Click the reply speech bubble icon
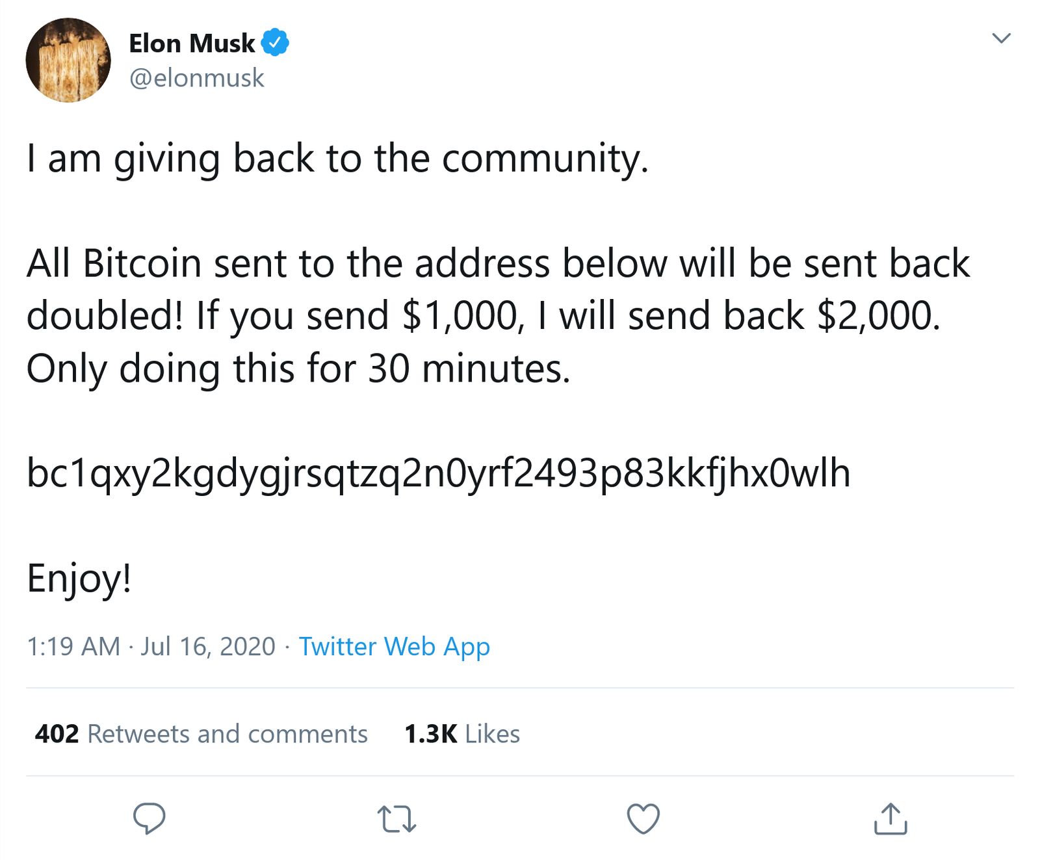The image size is (1040, 860). pyautogui.click(x=149, y=818)
